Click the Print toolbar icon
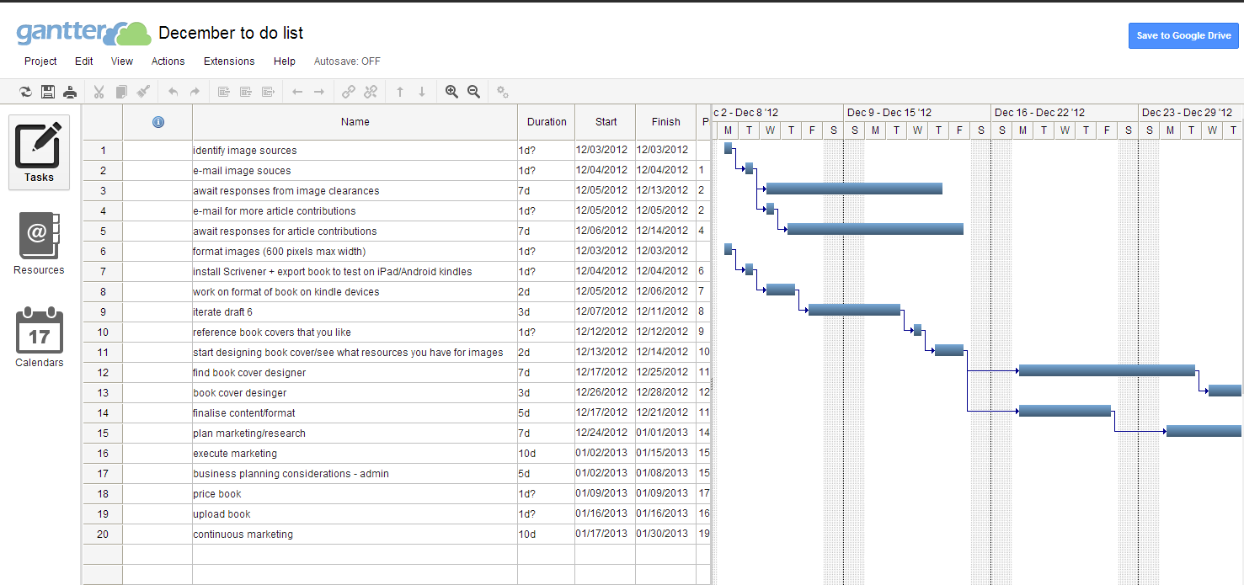 click(70, 92)
